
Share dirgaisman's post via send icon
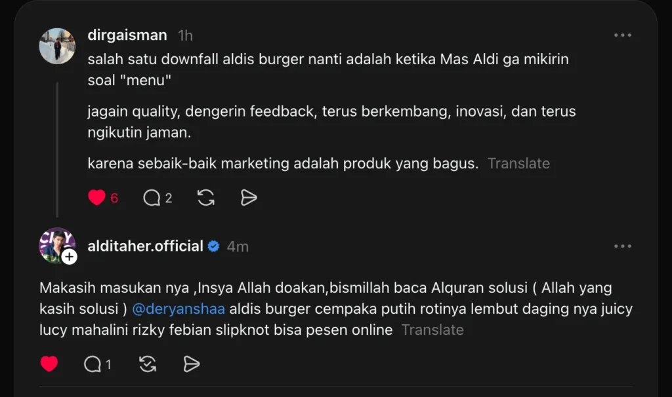click(249, 198)
